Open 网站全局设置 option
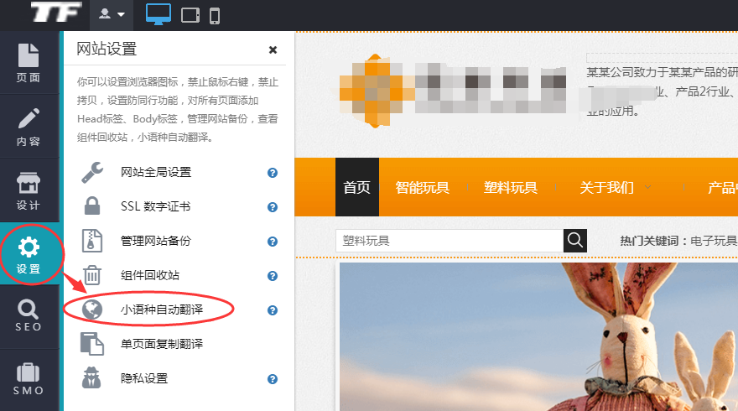Image resolution: width=738 pixels, height=411 pixels. click(x=156, y=173)
